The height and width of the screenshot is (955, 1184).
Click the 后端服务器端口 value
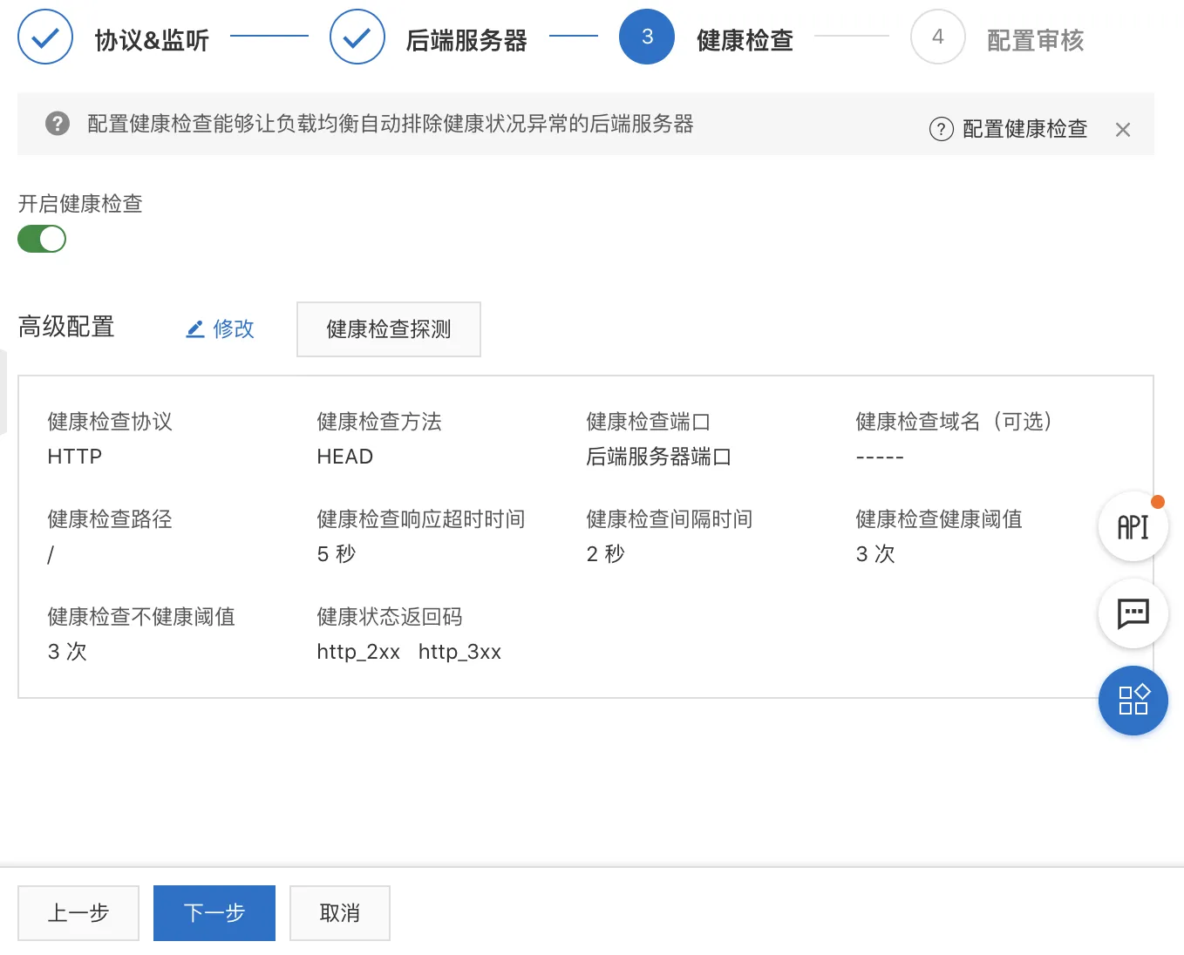(659, 457)
